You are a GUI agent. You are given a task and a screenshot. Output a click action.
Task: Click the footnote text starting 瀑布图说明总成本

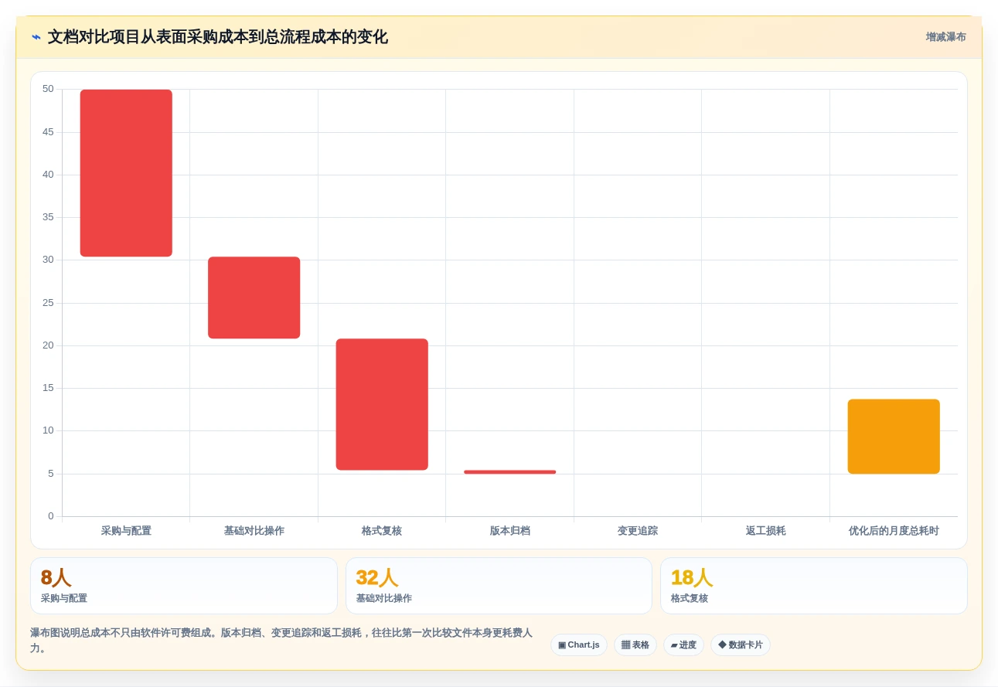pos(281,641)
